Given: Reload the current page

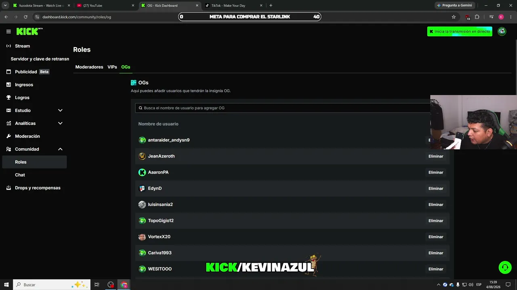Looking at the screenshot, I should tap(25, 17).
